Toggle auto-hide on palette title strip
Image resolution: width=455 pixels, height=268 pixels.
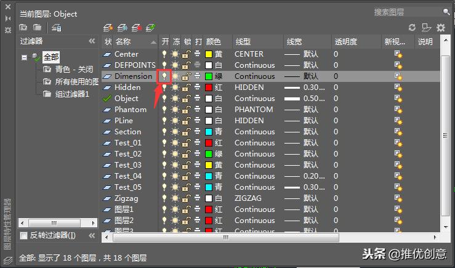point(8,18)
